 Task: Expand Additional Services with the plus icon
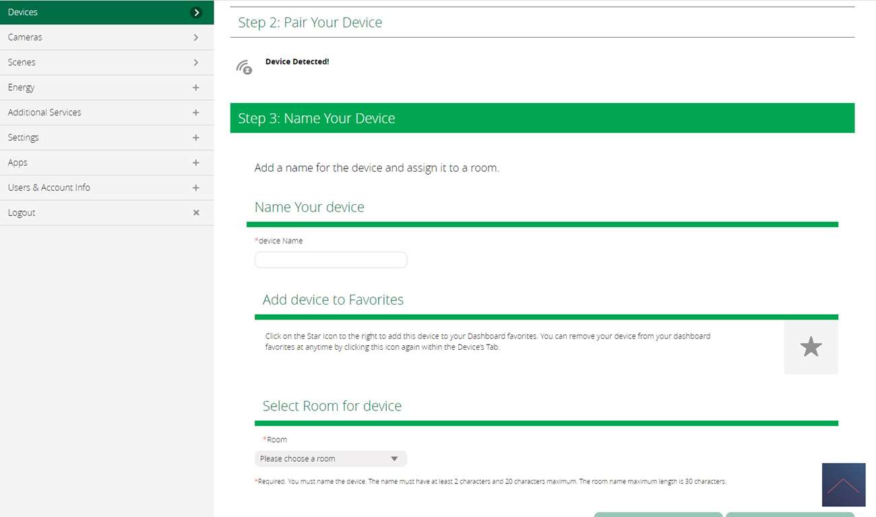(x=196, y=113)
